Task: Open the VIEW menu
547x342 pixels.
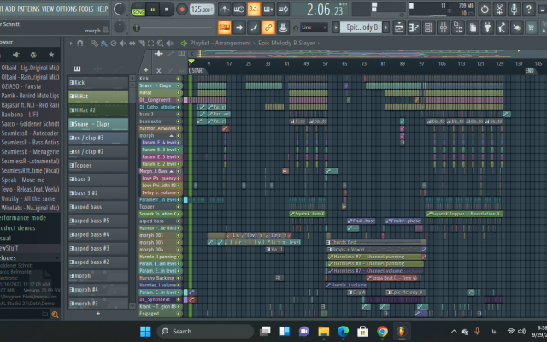Action: [x=48, y=9]
